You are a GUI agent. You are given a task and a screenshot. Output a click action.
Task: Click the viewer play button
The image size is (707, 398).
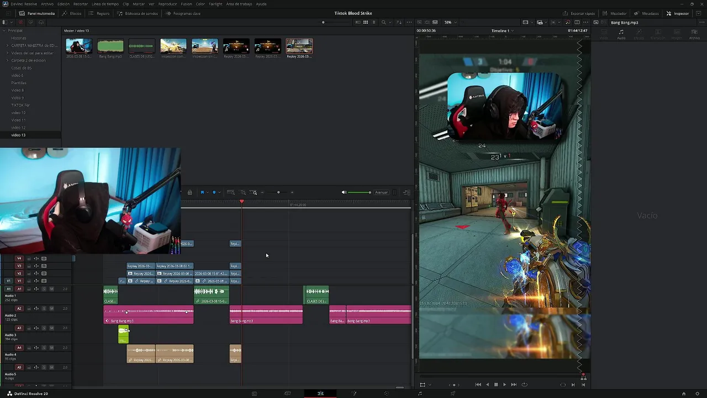click(504, 385)
